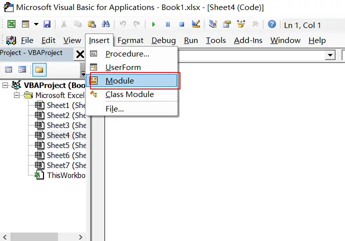345x241 pixels.
Task: Collapse the Microsoft Excel Objects folder
Action: tap(16, 95)
